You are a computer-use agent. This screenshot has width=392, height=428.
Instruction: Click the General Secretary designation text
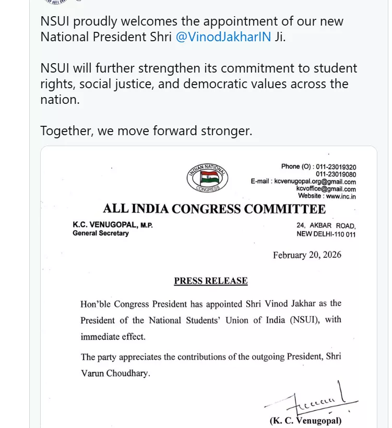[x=101, y=233]
